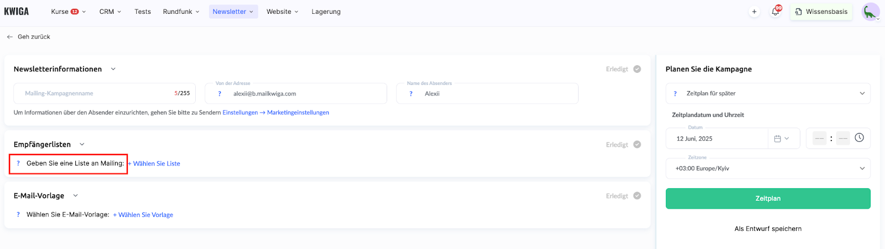Screen dimensions: 885x249
Task: Open the Zeitzone Europe/Kyiv dropdown
Action: click(x=768, y=168)
